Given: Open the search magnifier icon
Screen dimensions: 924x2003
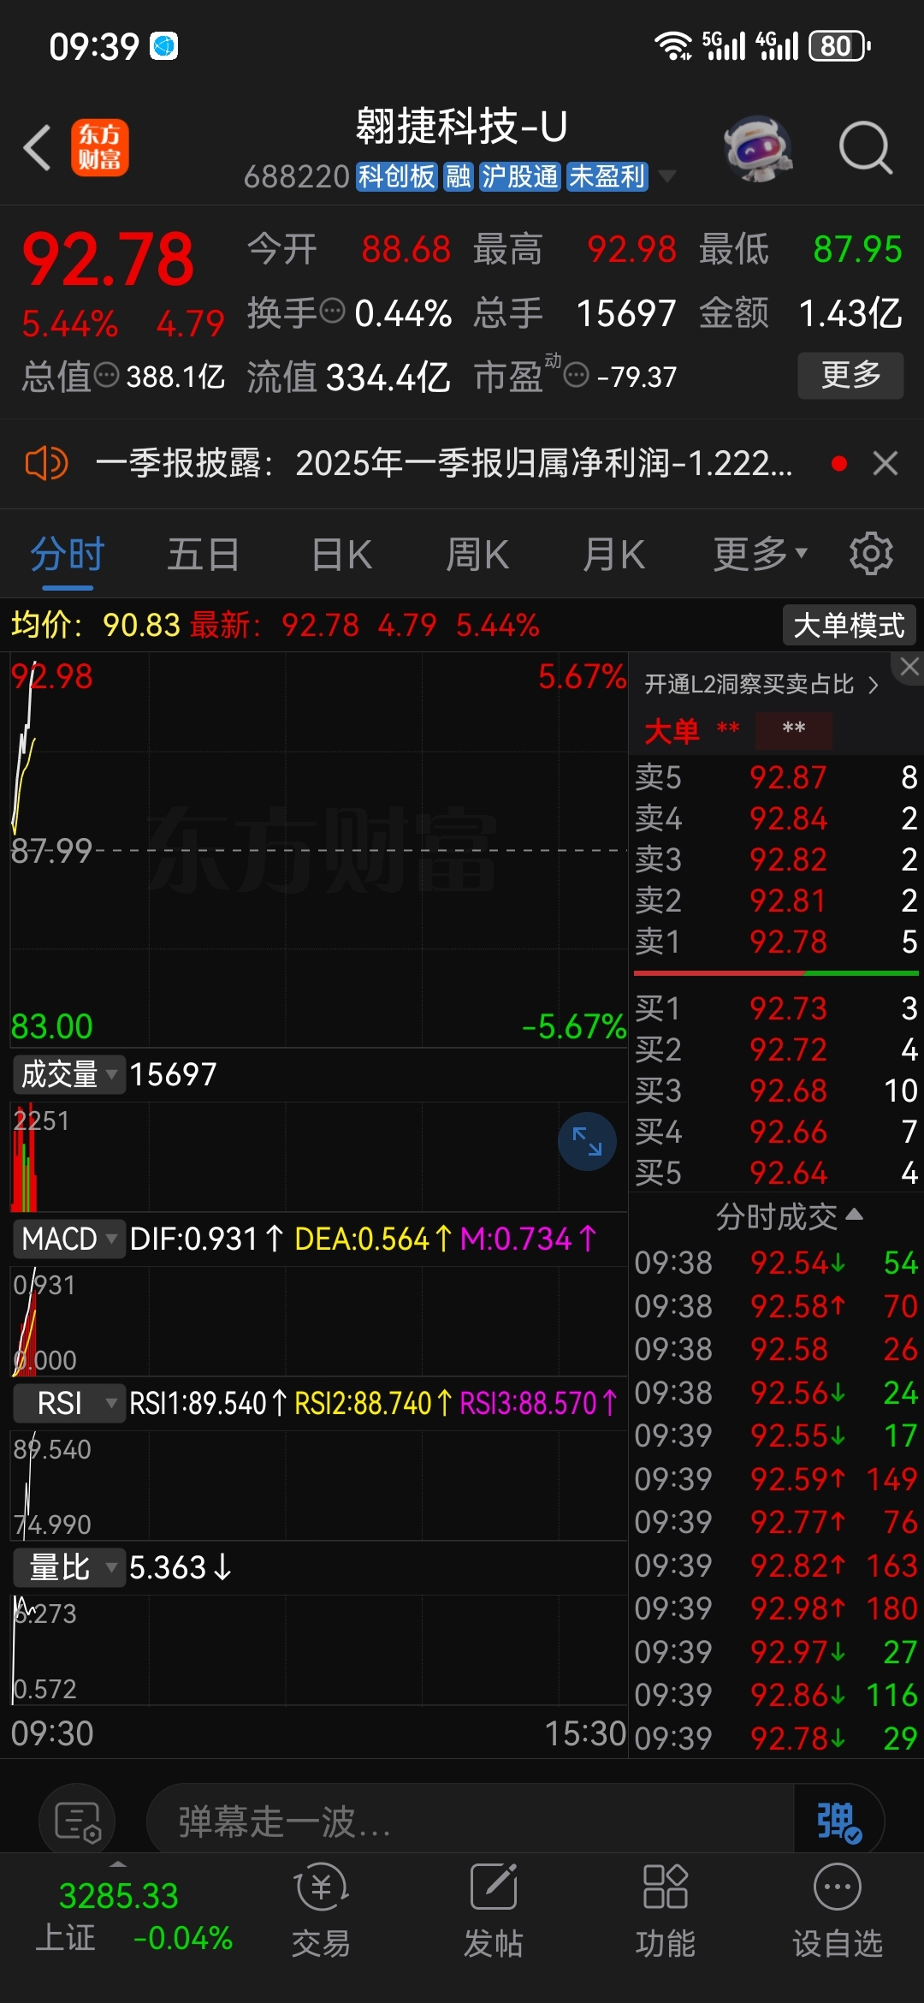Looking at the screenshot, I should pyautogui.click(x=865, y=148).
